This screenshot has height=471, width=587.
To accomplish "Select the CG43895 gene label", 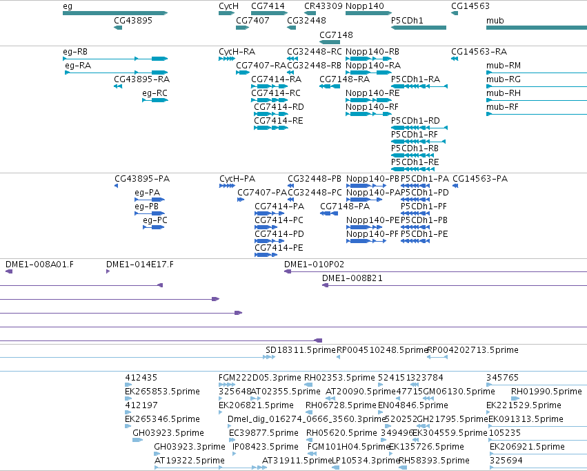I will 133,21.
